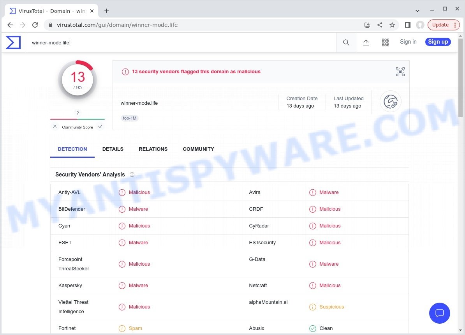Click the Kaspersky vendor name
Screen dimensions: 465x335
[70, 286]
